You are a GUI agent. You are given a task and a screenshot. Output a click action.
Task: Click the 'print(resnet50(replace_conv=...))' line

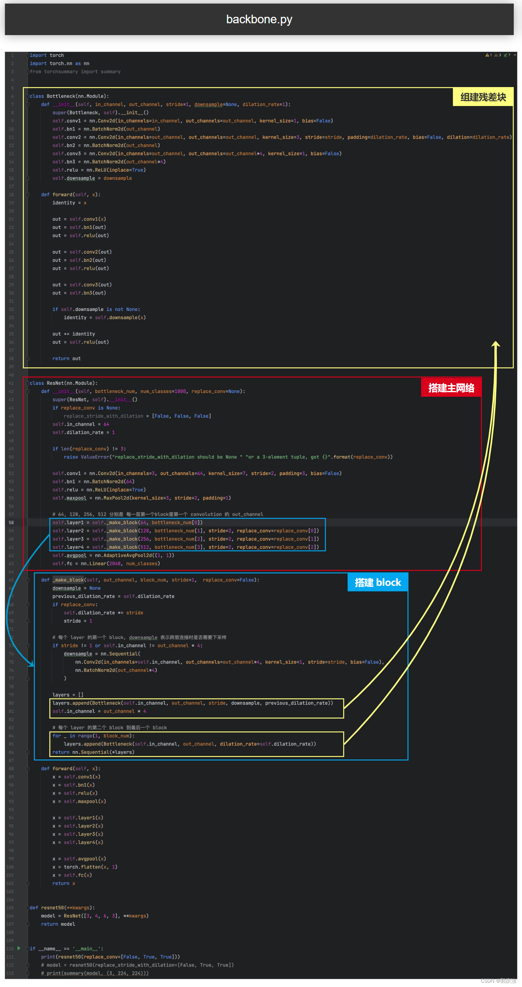point(111,957)
